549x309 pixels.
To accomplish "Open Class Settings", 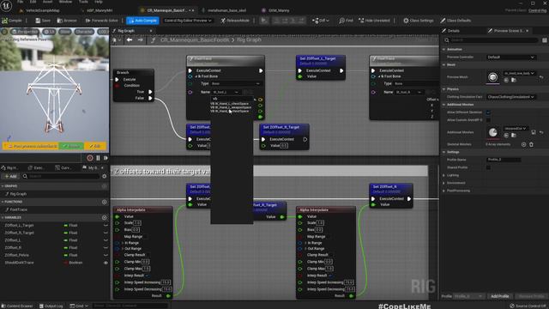I will 419,21.
